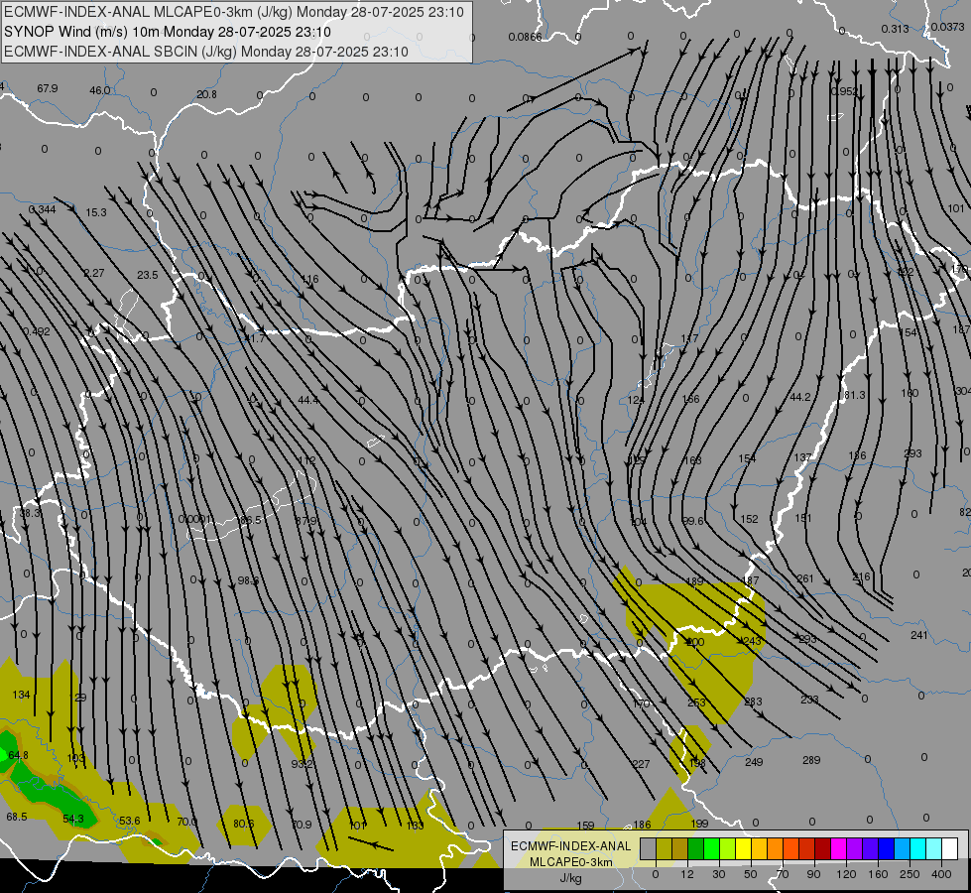Click the map value 137
971x893 pixels.
click(802, 457)
